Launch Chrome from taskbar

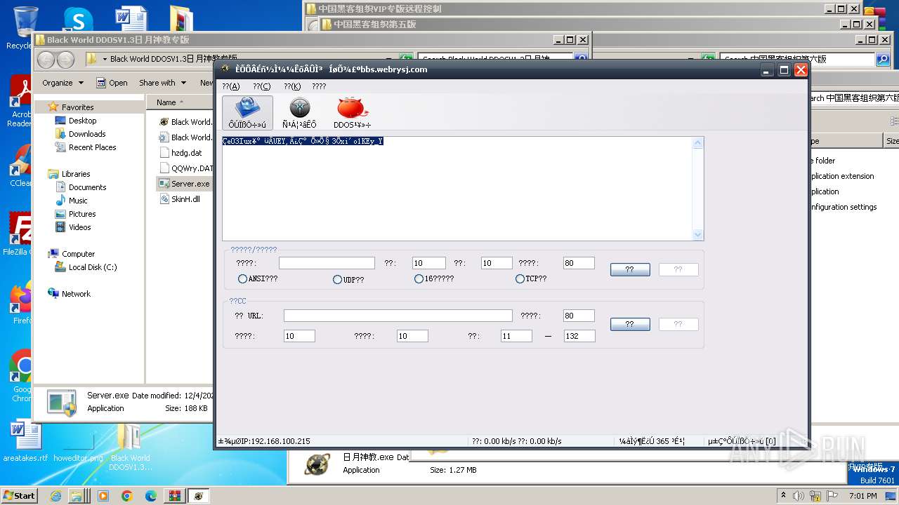pyautogui.click(x=126, y=496)
